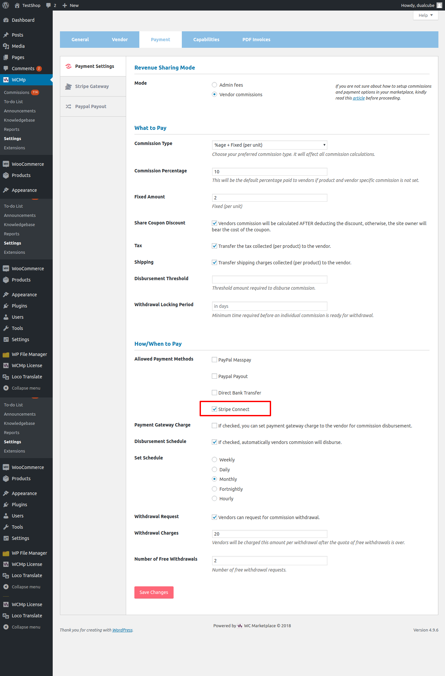This screenshot has height=676, width=445.
Task: Click Withdrawal Locking Period field
Action: [270, 306]
